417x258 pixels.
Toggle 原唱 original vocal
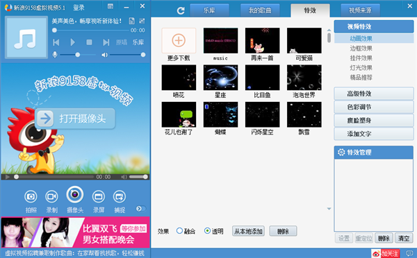pyautogui.click(x=122, y=42)
